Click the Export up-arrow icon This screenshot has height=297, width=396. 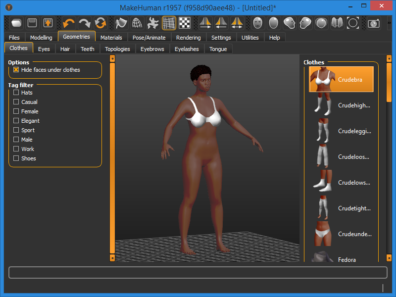tap(48, 23)
